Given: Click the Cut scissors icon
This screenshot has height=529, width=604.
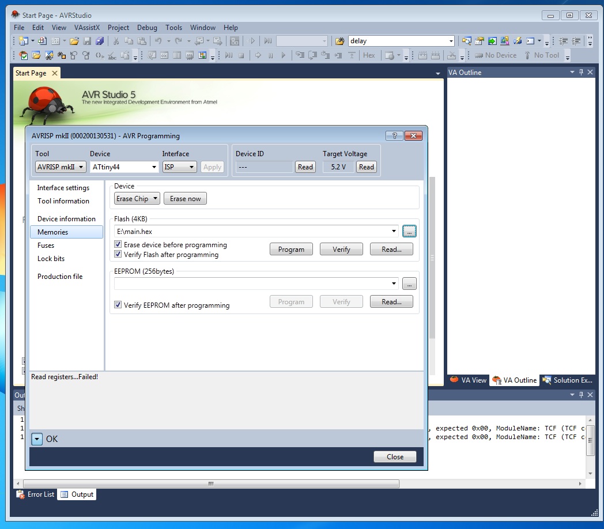Looking at the screenshot, I should point(116,41).
